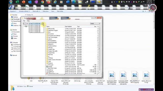Select the Recovery folder
This screenshot has height=91, width=163.
[x=50, y=55]
